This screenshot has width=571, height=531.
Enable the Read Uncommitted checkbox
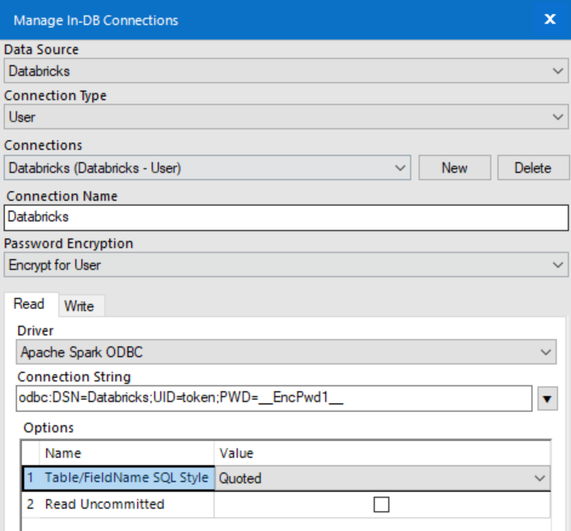[x=381, y=504]
